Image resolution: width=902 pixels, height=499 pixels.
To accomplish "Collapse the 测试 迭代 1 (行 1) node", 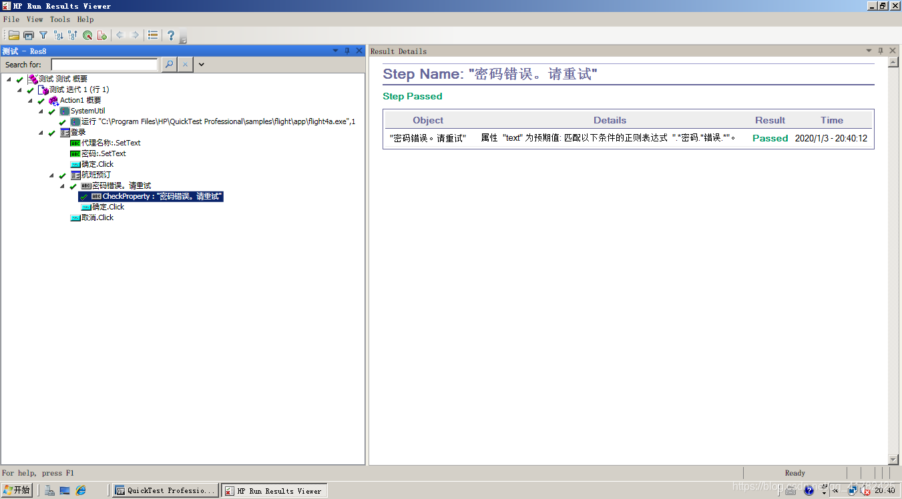I will 20,90.
